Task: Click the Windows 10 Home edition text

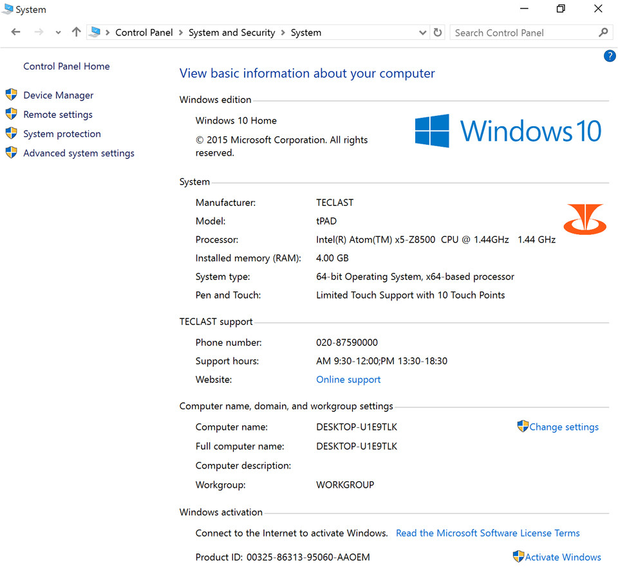Action: click(x=236, y=120)
